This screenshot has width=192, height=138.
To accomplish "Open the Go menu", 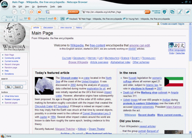I will point(33,7).
